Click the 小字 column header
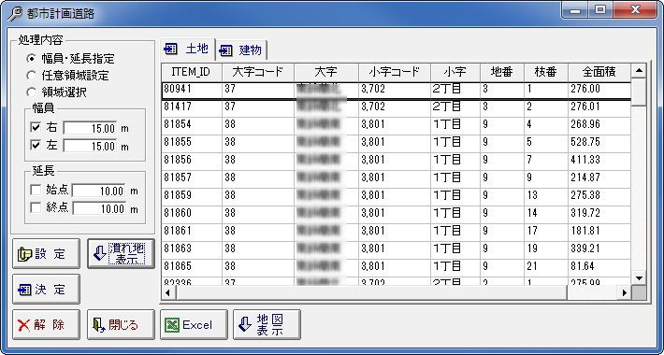This screenshot has height=355, width=664. coord(455,72)
